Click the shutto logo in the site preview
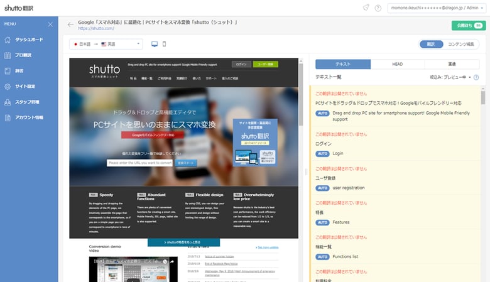490x282 pixels. (104, 71)
